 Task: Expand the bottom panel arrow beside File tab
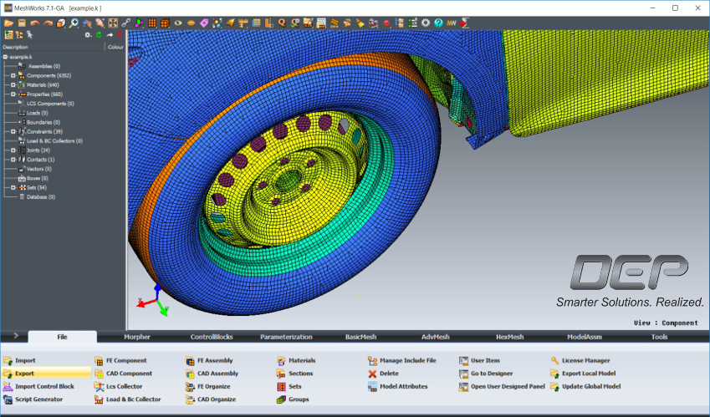tap(16, 336)
